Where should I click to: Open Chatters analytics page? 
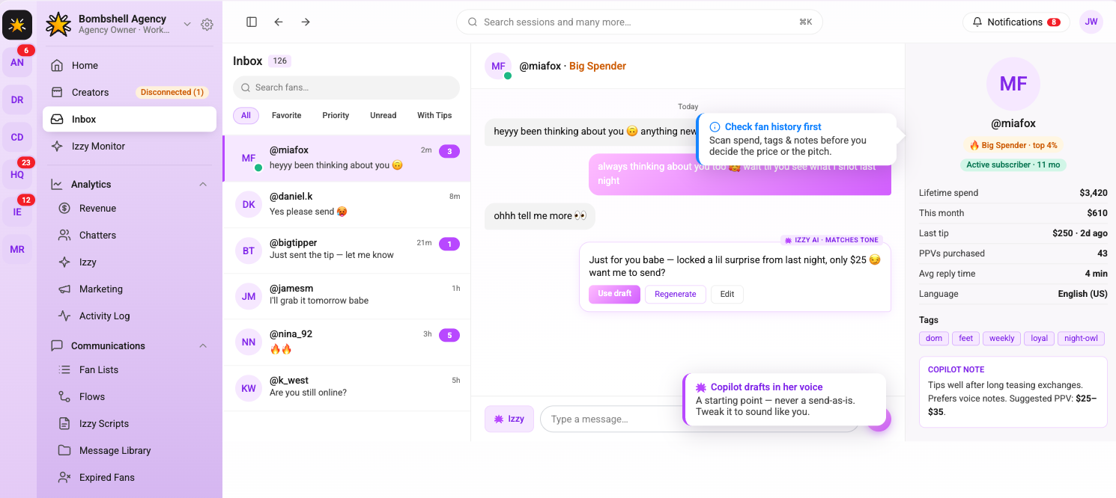(133, 236)
